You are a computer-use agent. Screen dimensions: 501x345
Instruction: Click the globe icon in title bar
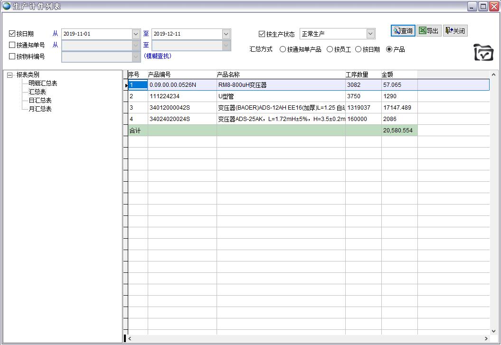7,6
